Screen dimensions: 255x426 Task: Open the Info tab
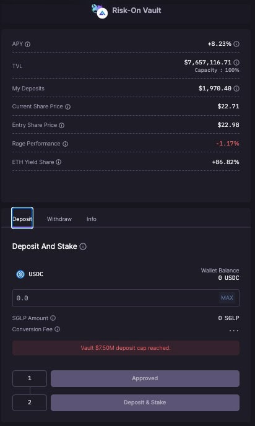pyautogui.click(x=92, y=219)
